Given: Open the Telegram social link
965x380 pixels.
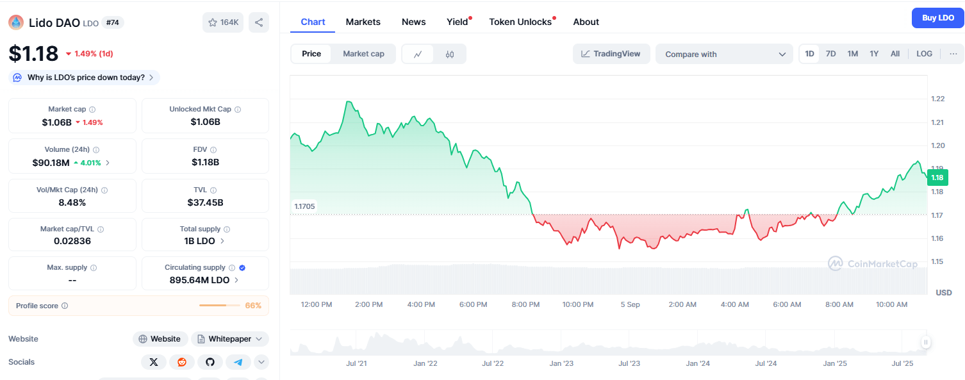Looking at the screenshot, I should pyautogui.click(x=238, y=362).
